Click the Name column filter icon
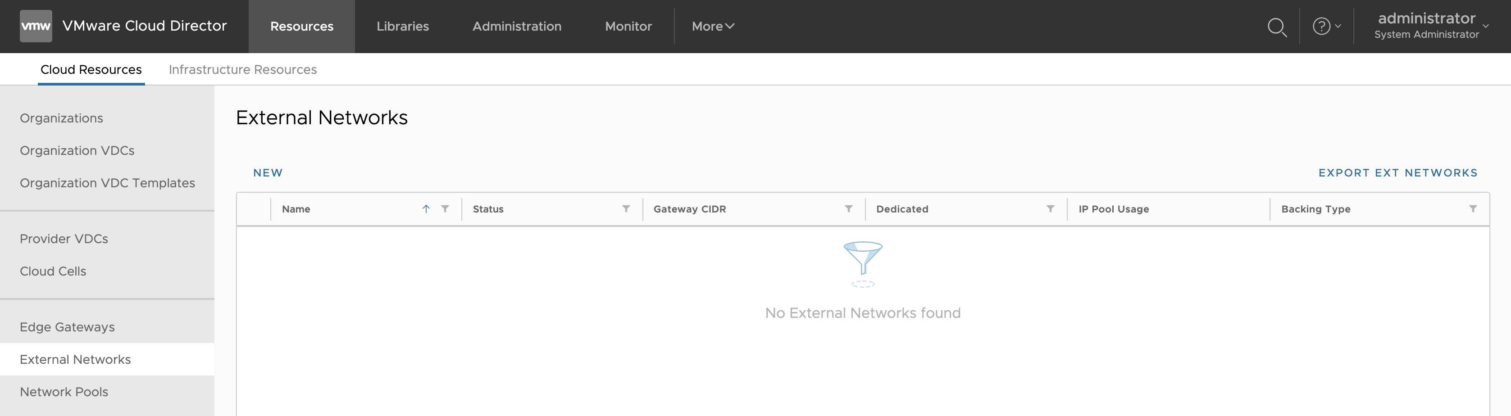 point(445,209)
